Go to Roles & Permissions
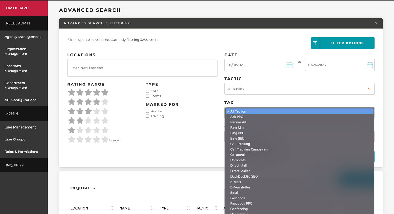This screenshot has width=394, height=214. point(21,152)
